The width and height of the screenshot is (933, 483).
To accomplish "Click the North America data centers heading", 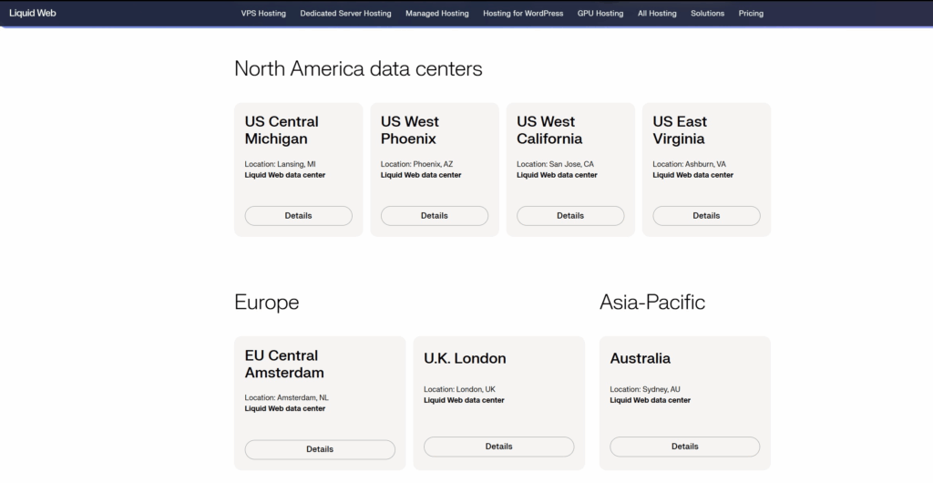I will [x=358, y=68].
